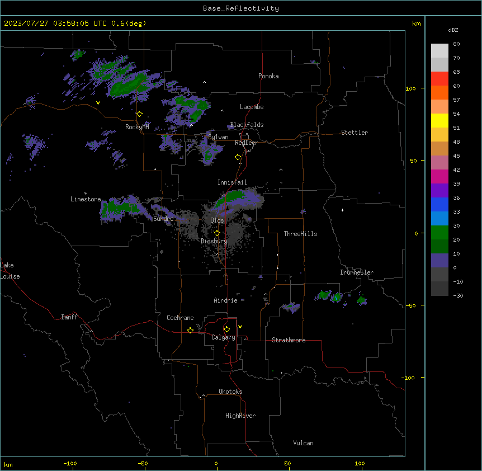This screenshot has width=482, height=471.
Task: Click the legend value 57
Action: tap(456, 100)
